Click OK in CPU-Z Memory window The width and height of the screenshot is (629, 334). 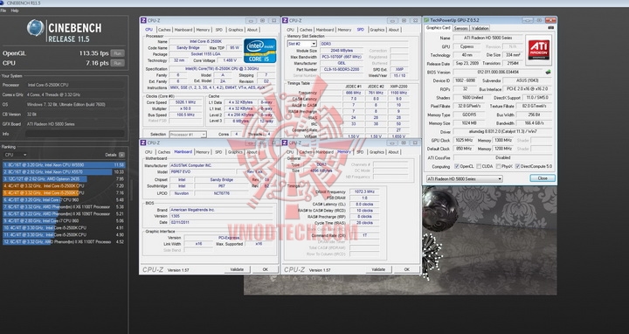tap(406, 269)
